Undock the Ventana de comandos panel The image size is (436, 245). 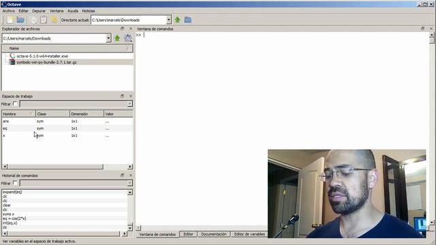click(x=422, y=29)
